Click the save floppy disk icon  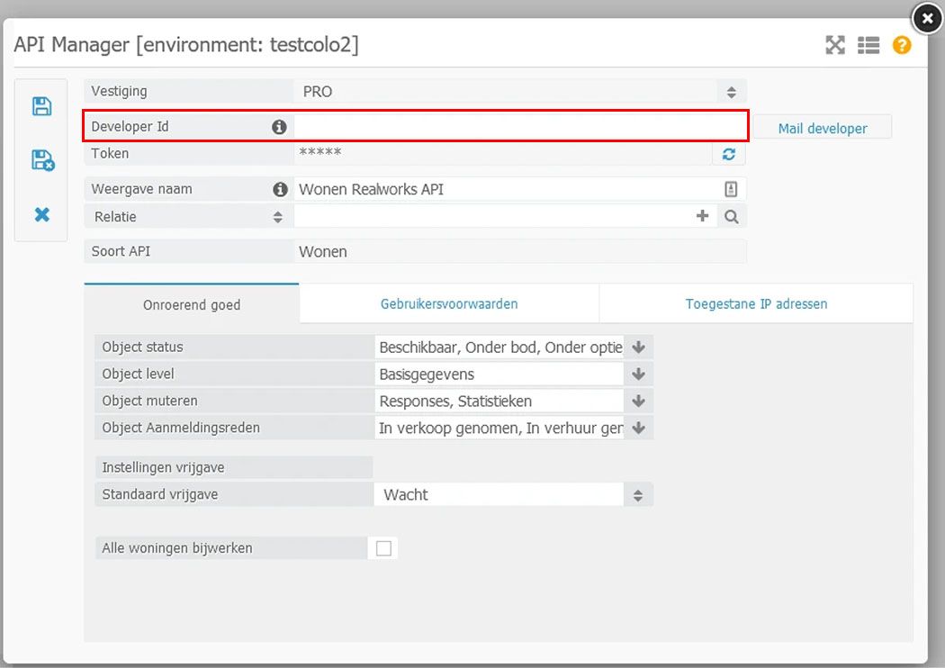coord(41,106)
